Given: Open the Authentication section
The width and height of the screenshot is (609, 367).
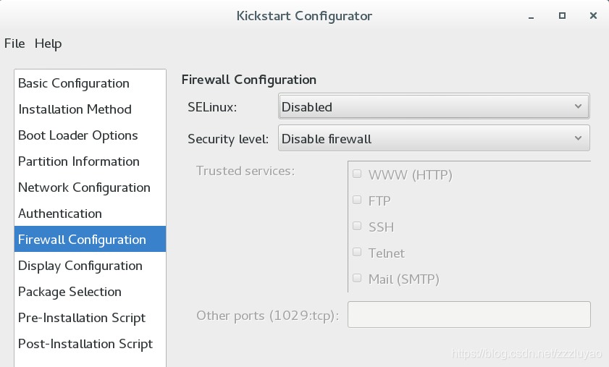Looking at the screenshot, I should coord(90,214).
